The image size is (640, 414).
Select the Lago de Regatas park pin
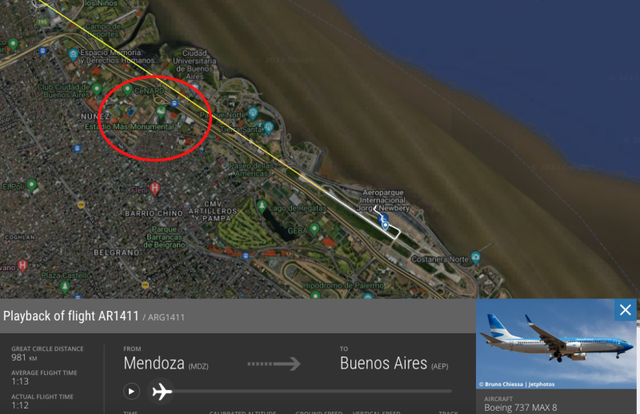click(262, 206)
